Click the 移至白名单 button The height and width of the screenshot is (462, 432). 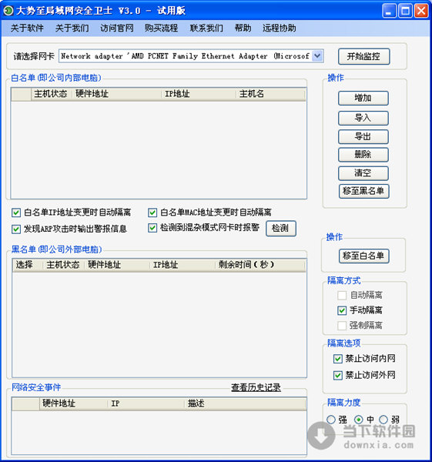tap(364, 256)
